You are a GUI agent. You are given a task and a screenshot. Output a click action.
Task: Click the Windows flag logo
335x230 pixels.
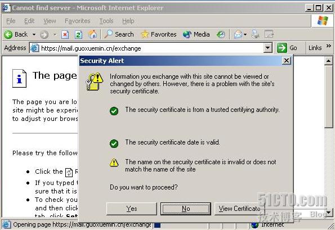[x=323, y=21]
